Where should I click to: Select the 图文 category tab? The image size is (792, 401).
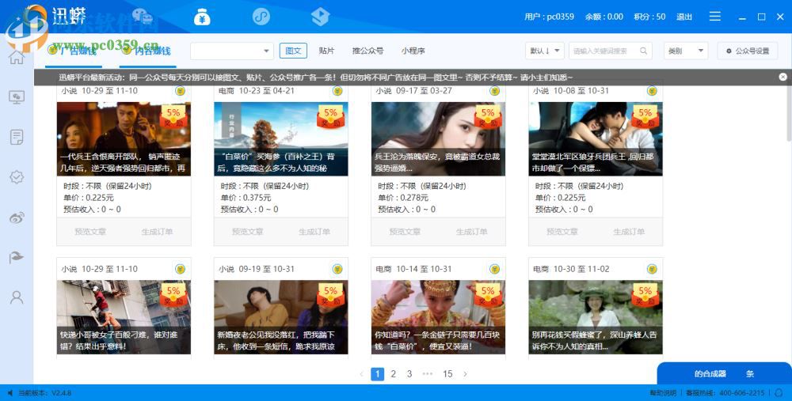click(x=294, y=51)
